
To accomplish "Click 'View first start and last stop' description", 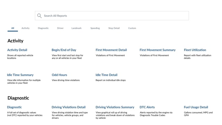I will point(67,57).
